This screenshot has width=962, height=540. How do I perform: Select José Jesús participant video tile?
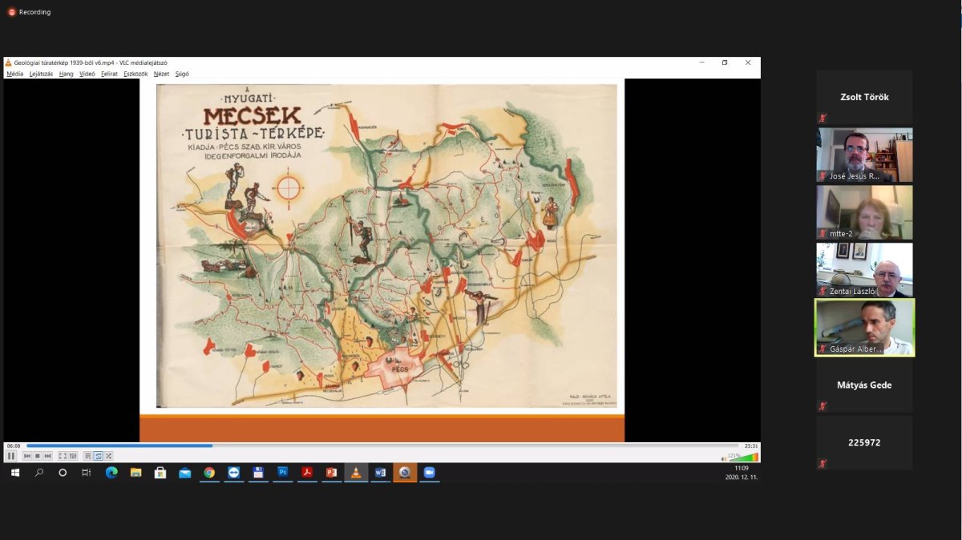(864, 155)
